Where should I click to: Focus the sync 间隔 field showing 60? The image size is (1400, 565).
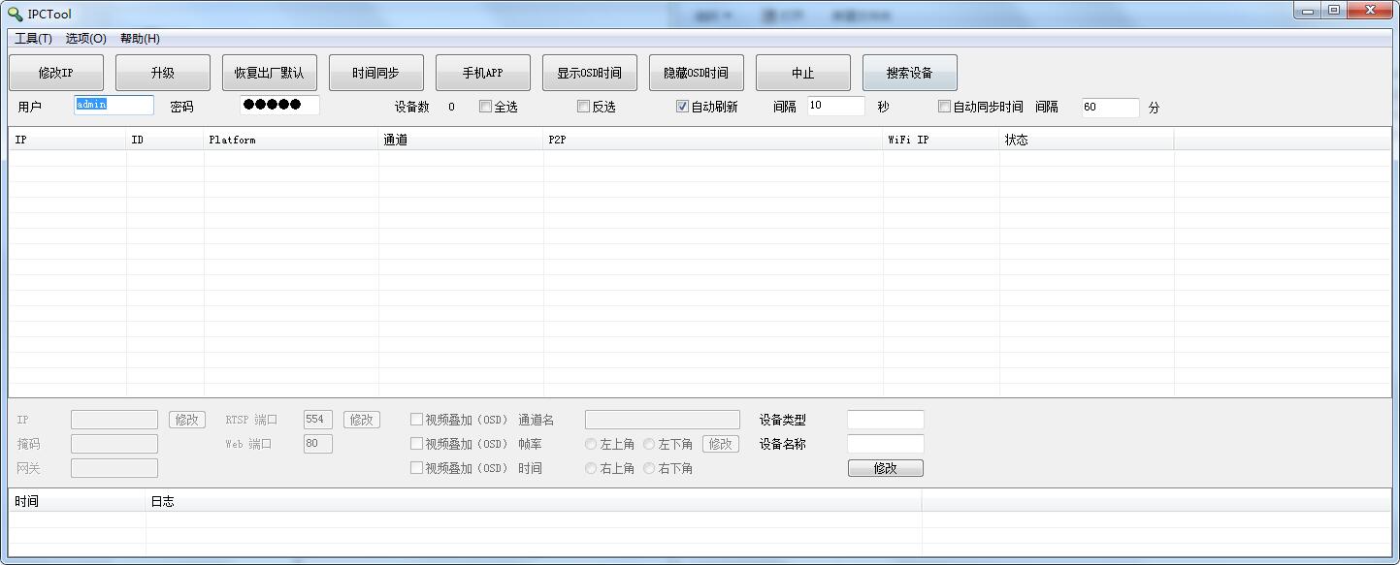1111,107
